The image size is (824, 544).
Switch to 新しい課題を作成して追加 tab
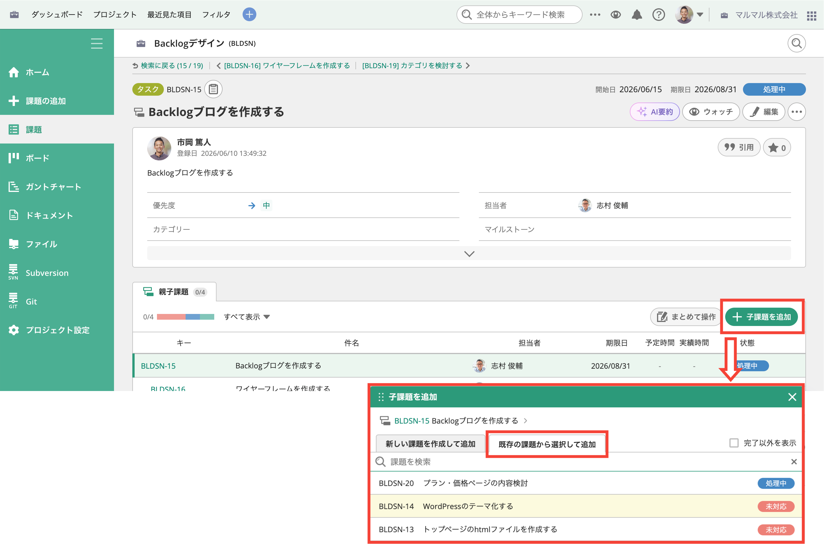pos(430,444)
